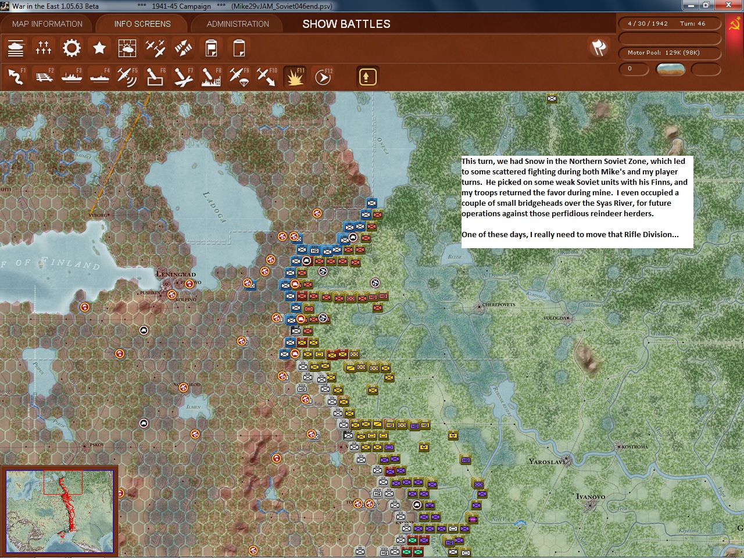The image size is (744, 558).
Task: Select the F9 Air Transport mode
Action: (x=239, y=77)
